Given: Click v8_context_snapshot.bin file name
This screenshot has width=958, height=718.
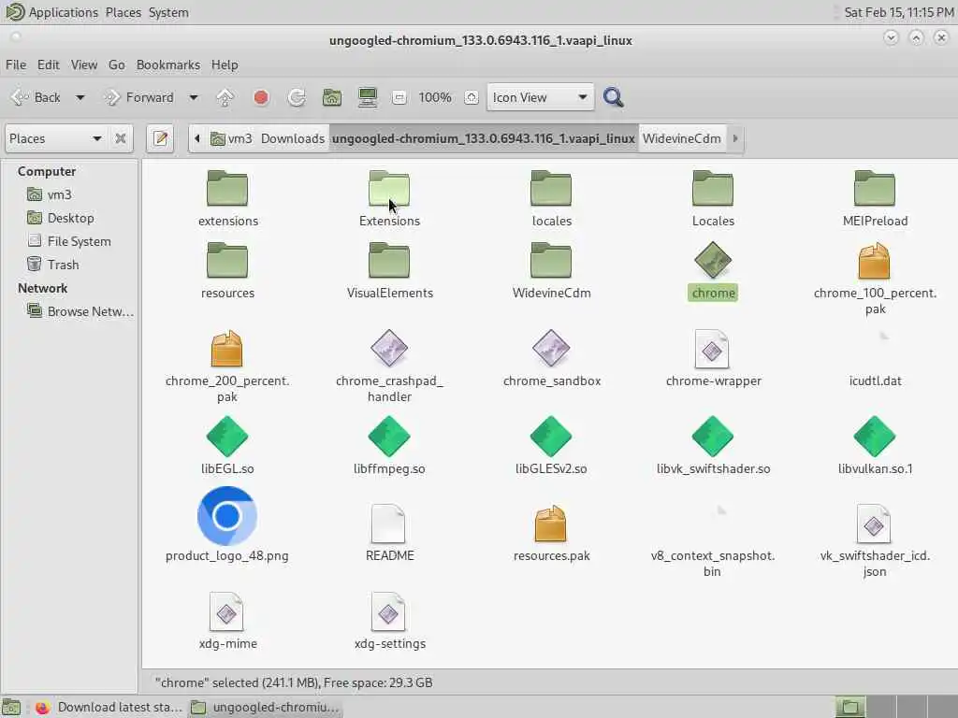Looking at the screenshot, I should click(x=712, y=564).
